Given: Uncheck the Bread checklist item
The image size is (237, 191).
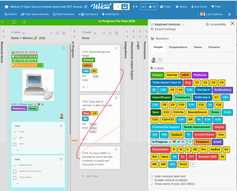Looking at the screenshot, I should (15, 132).
